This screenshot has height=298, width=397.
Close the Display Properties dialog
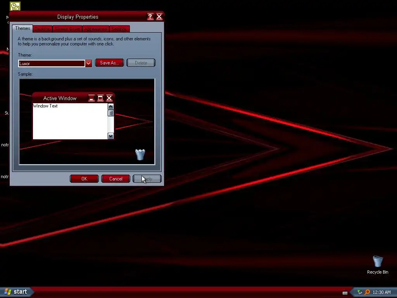coord(159,17)
